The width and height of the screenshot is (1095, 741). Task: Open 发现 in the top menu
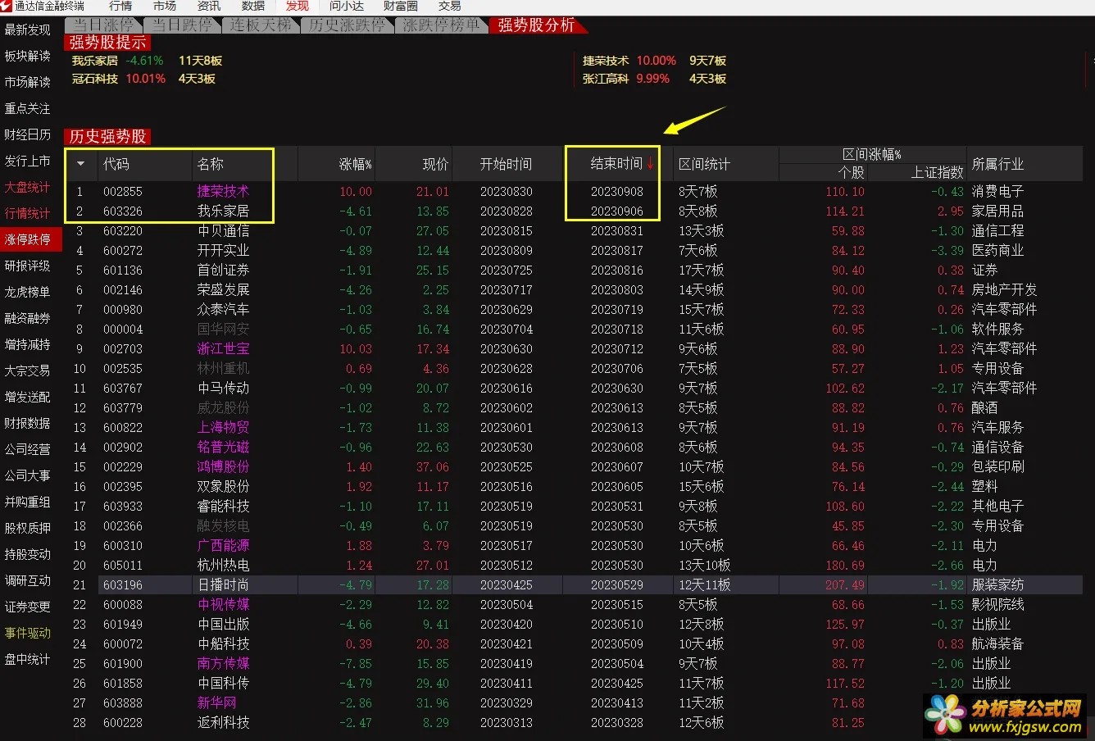298,6
